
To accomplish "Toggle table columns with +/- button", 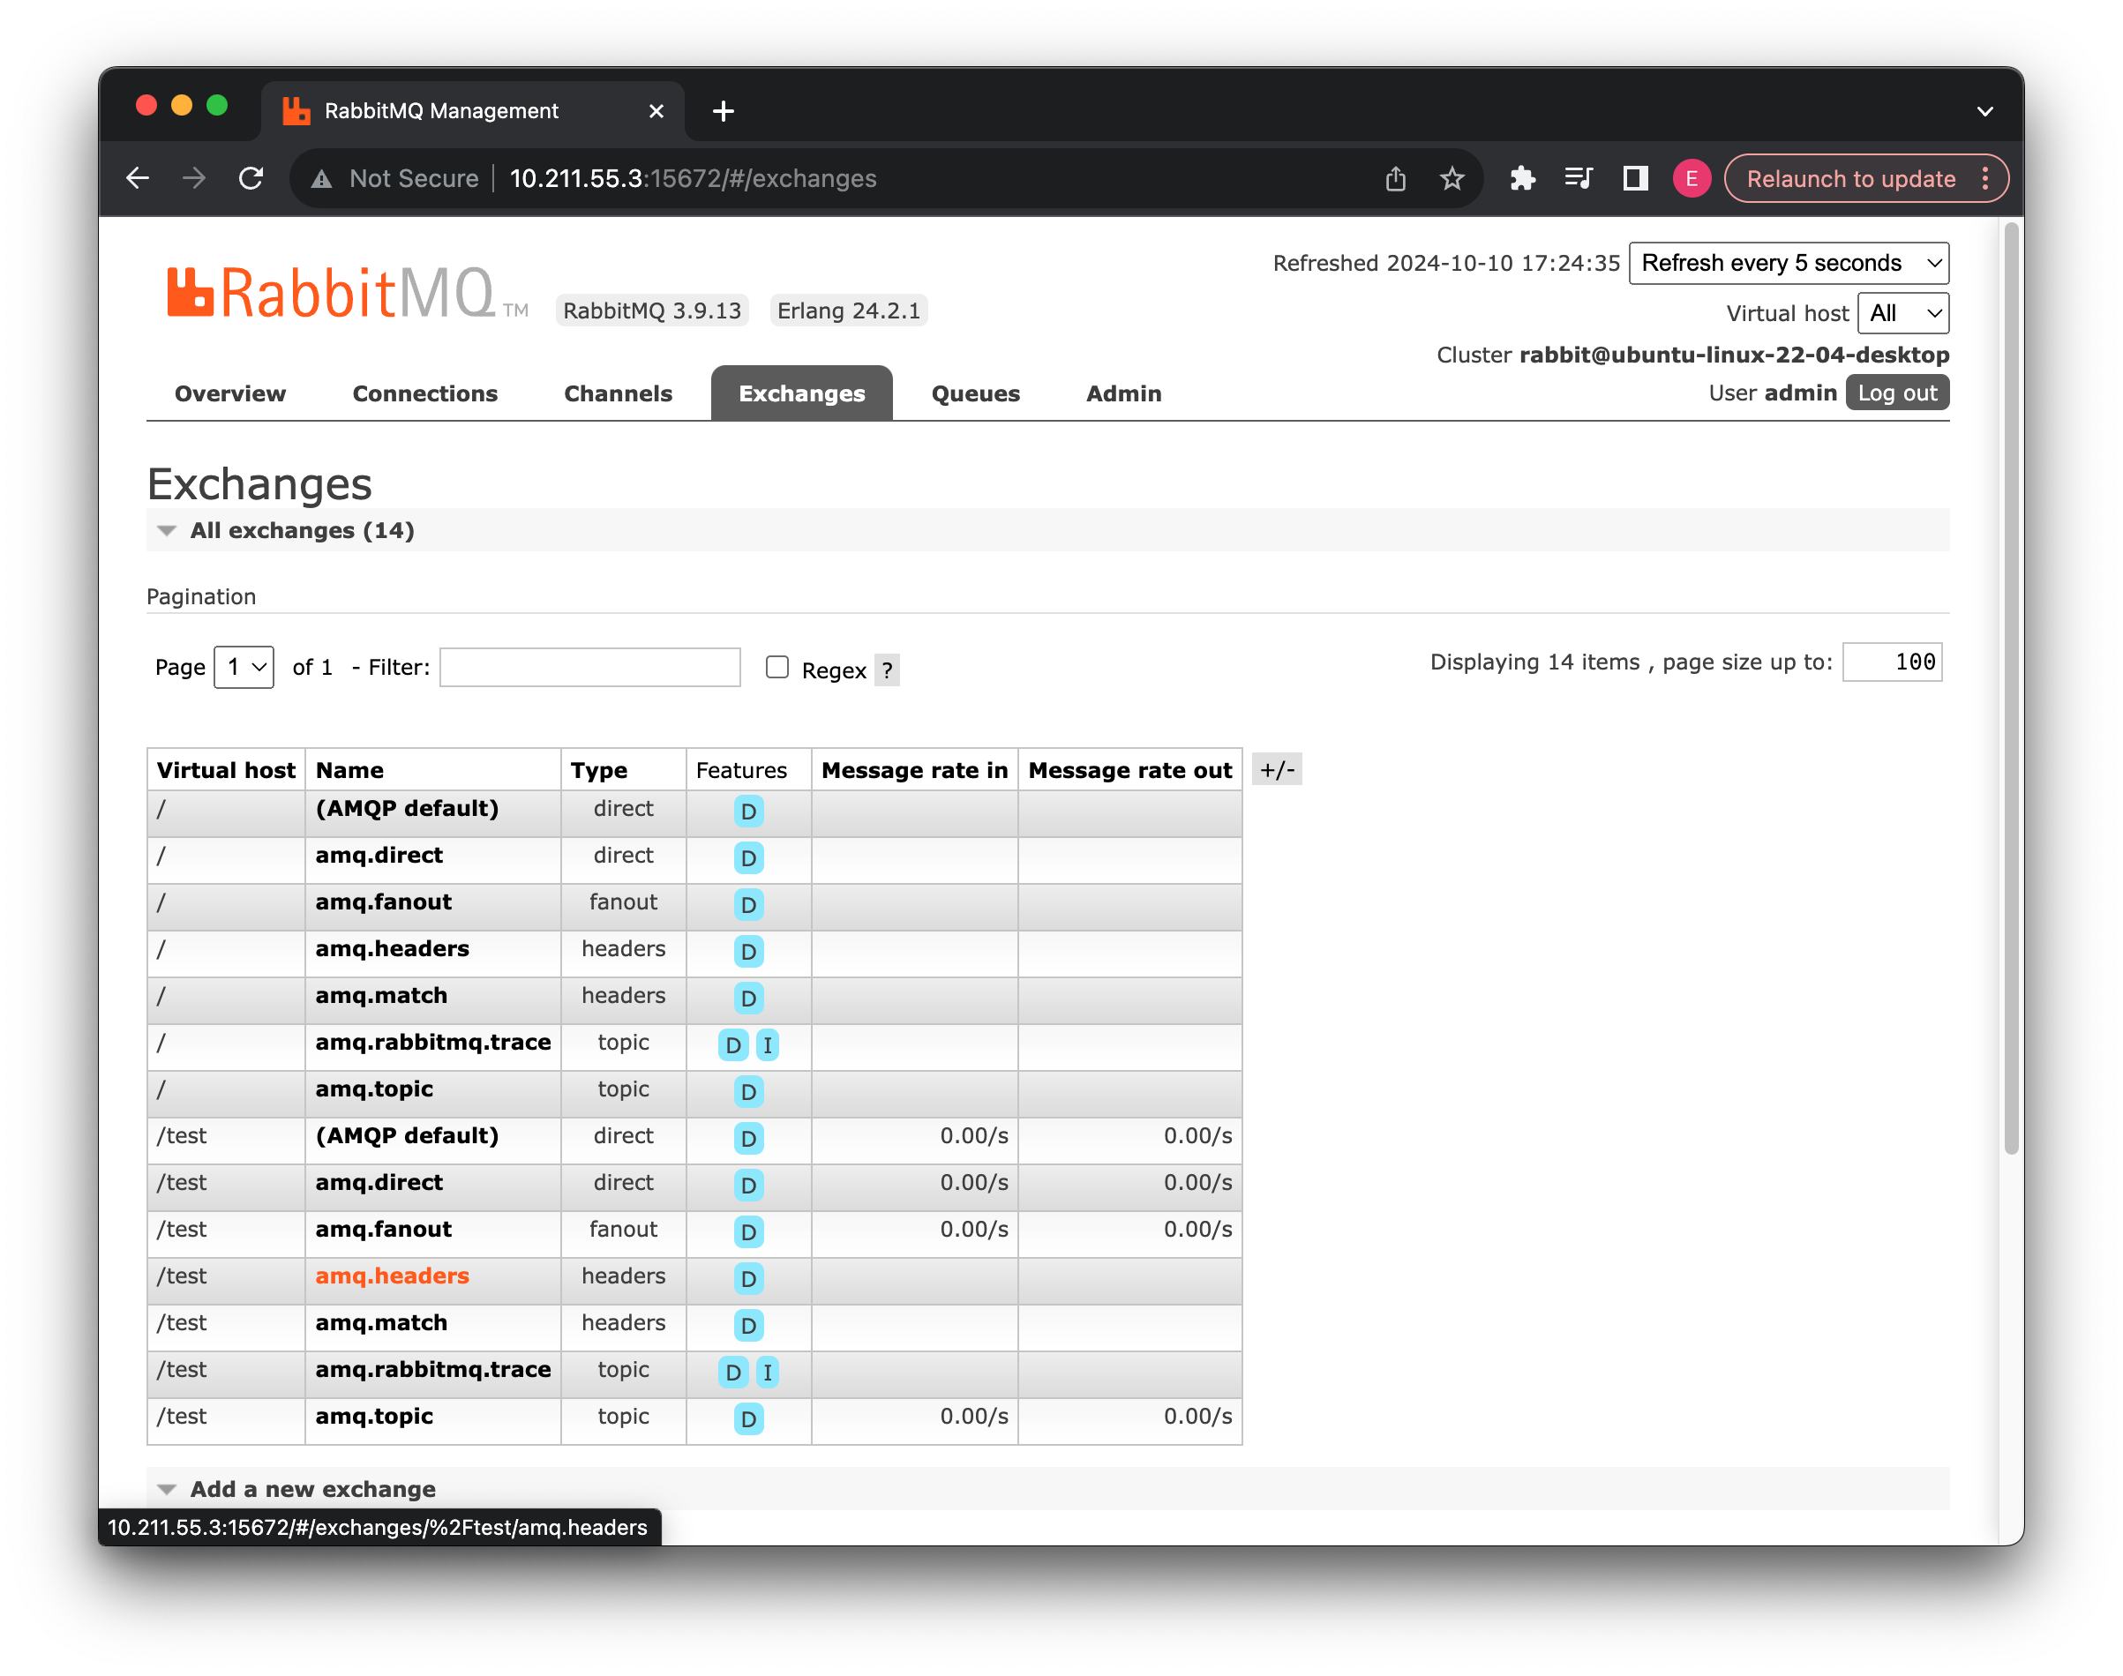I will tap(1277, 770).
